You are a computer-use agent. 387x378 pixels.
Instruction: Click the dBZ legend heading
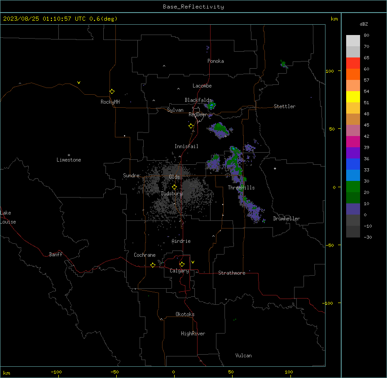[x=364, y=24]
